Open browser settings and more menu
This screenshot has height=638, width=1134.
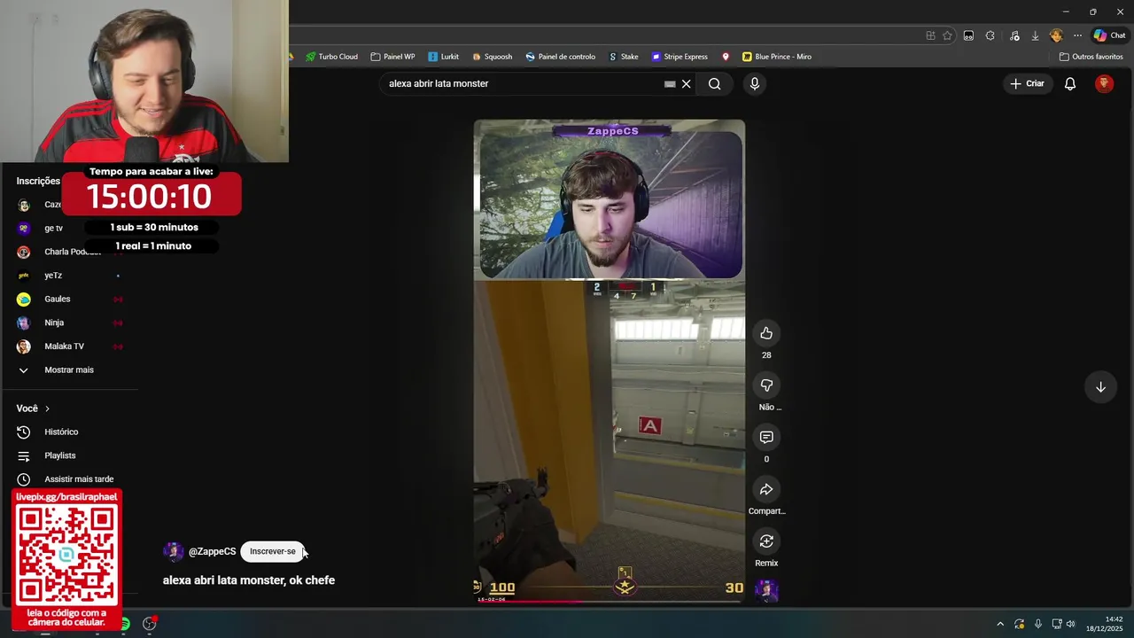1077,35
